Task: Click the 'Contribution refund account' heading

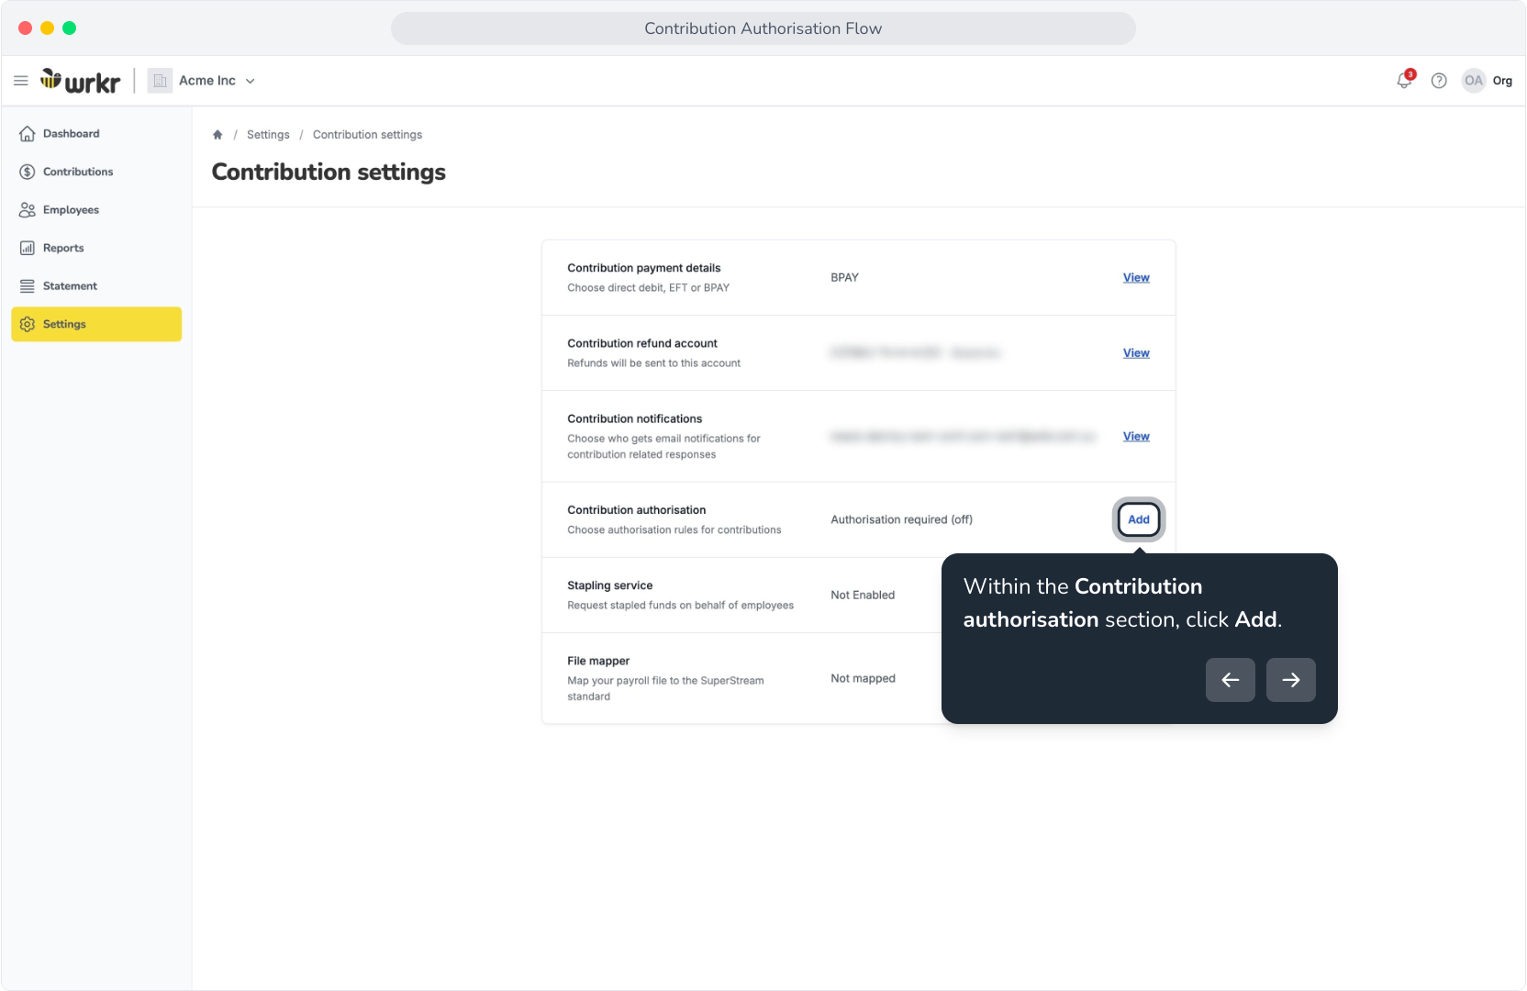Action: pos(642,344)
